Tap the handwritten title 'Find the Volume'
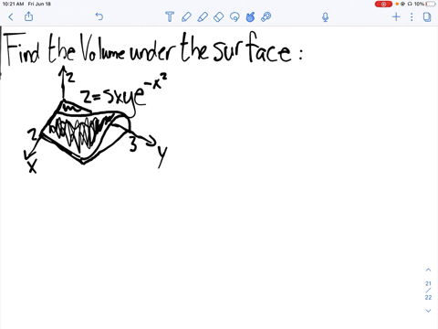The width and height of the screenshot is (438, 329). 65,48
